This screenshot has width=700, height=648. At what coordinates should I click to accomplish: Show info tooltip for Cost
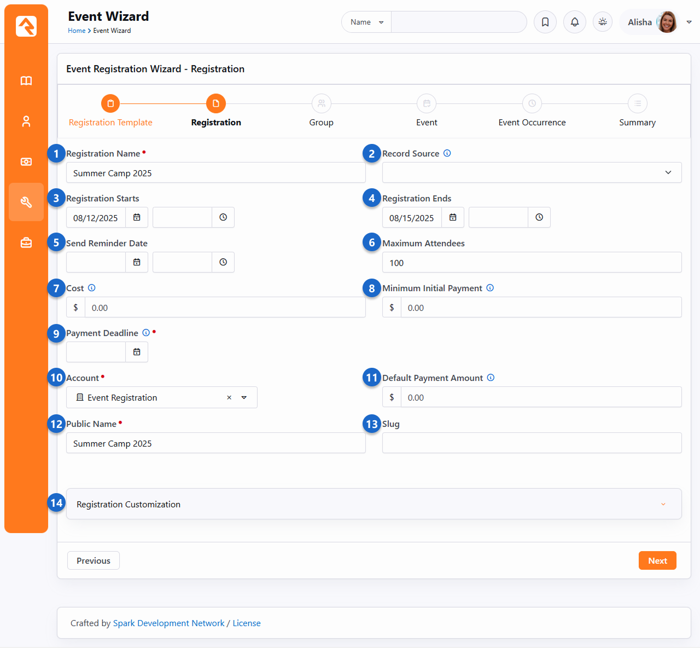(92, 288)
